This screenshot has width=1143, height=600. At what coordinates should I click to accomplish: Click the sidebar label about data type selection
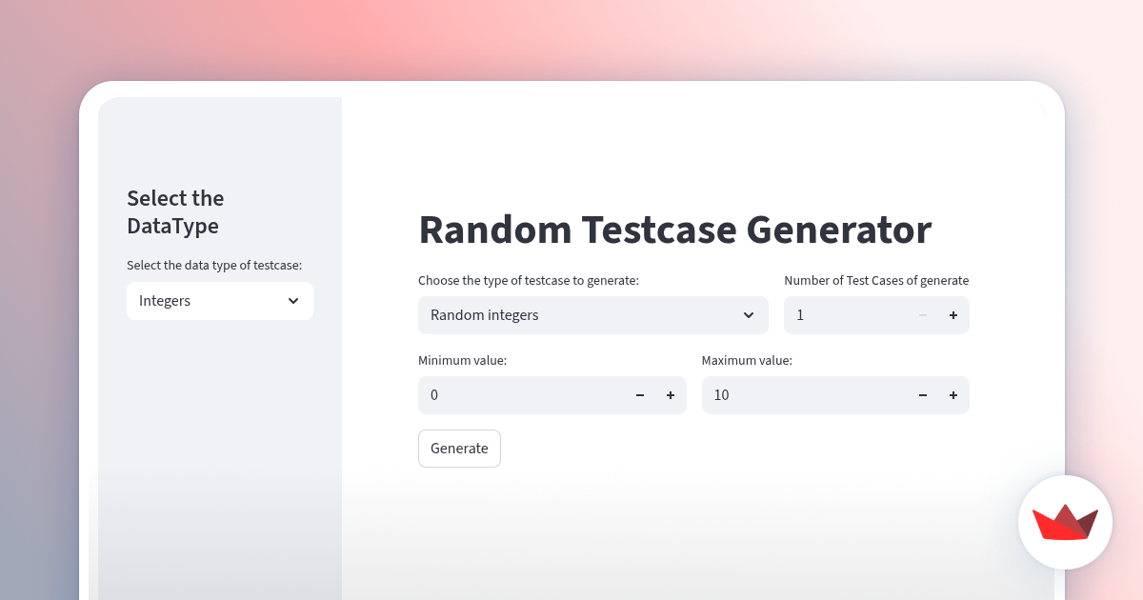[211, 265]
